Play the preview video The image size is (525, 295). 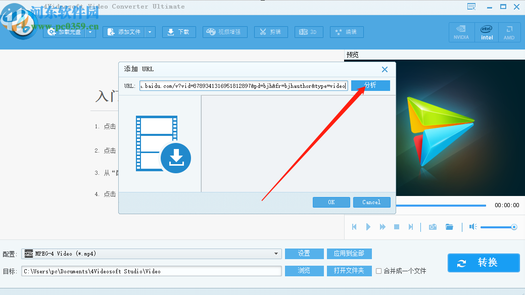click(x=368, y=227)
